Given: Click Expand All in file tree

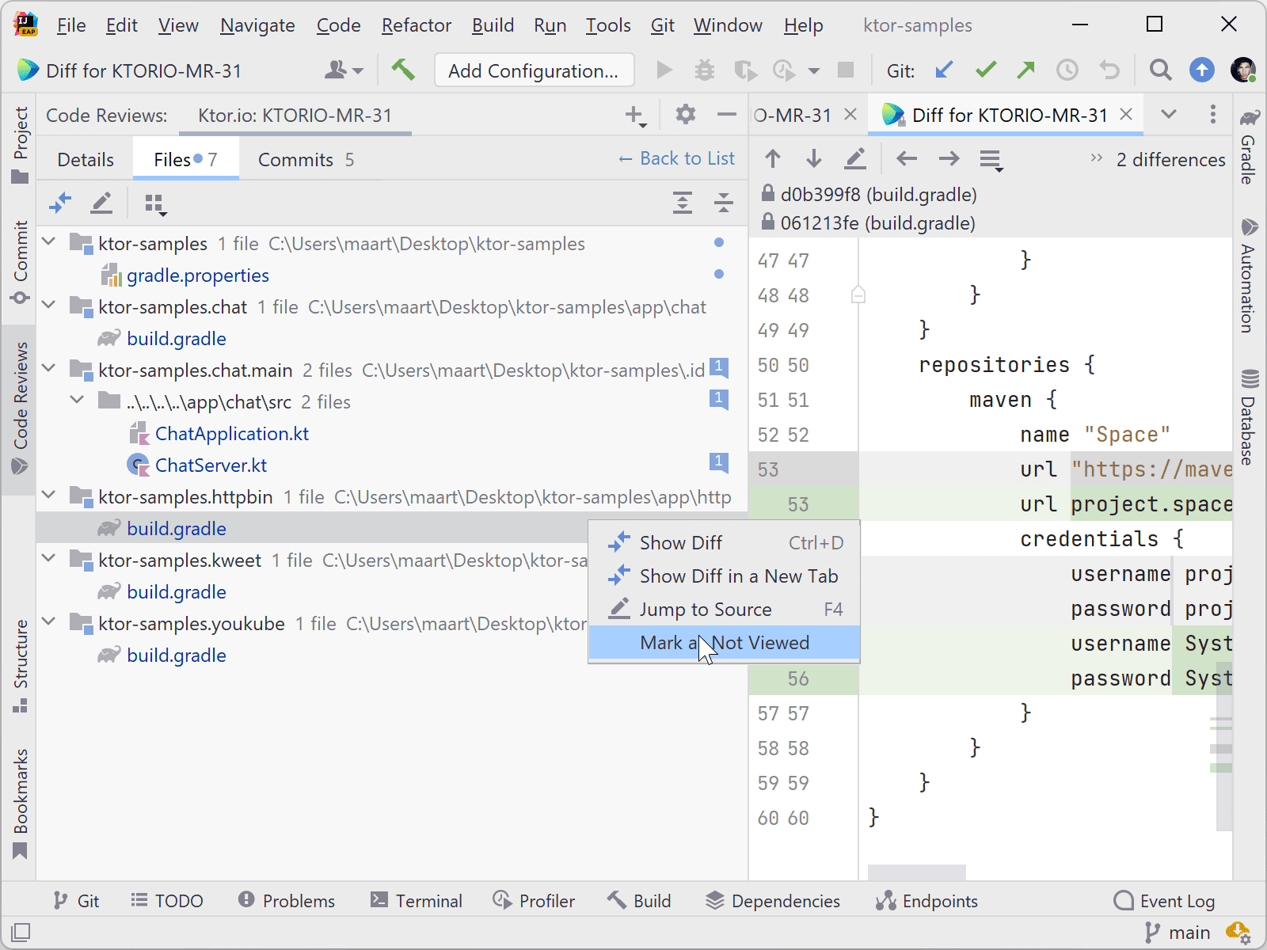Looking at the screenshot, I should point(683,203).
